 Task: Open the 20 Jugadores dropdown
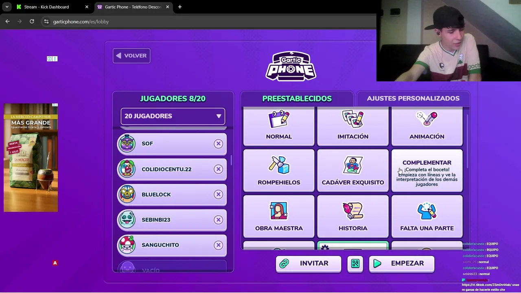173,116
